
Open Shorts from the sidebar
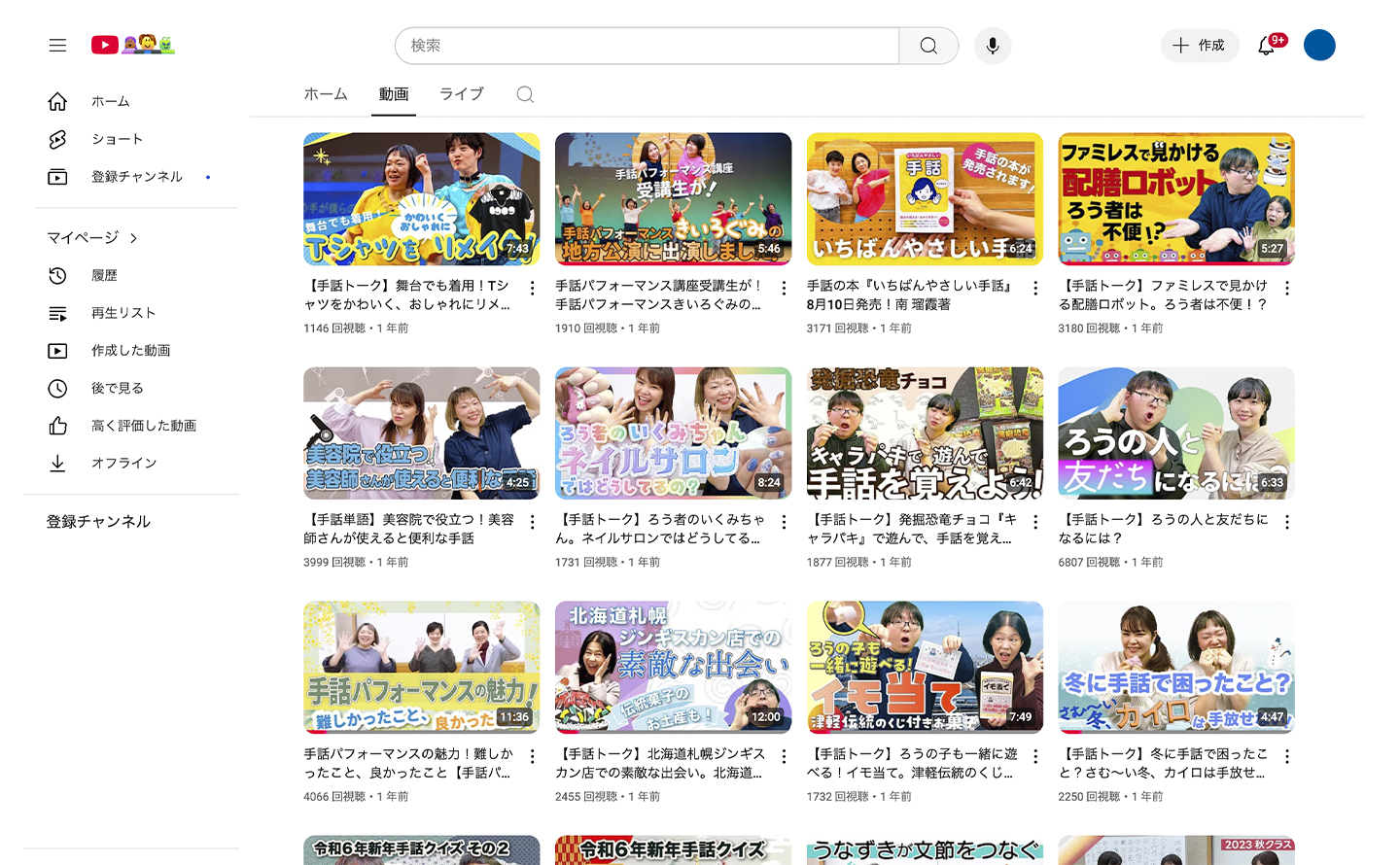point(117,139)
